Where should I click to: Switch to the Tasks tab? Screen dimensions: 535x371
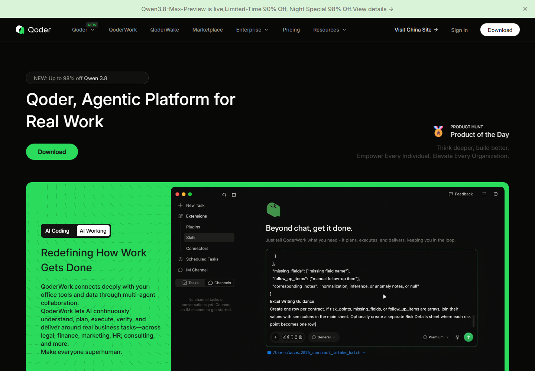click(x=190, y=283)
